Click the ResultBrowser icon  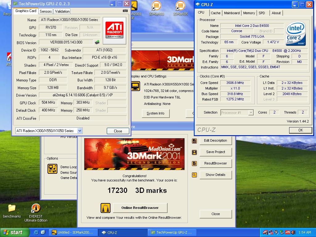[x=194, y=164]
